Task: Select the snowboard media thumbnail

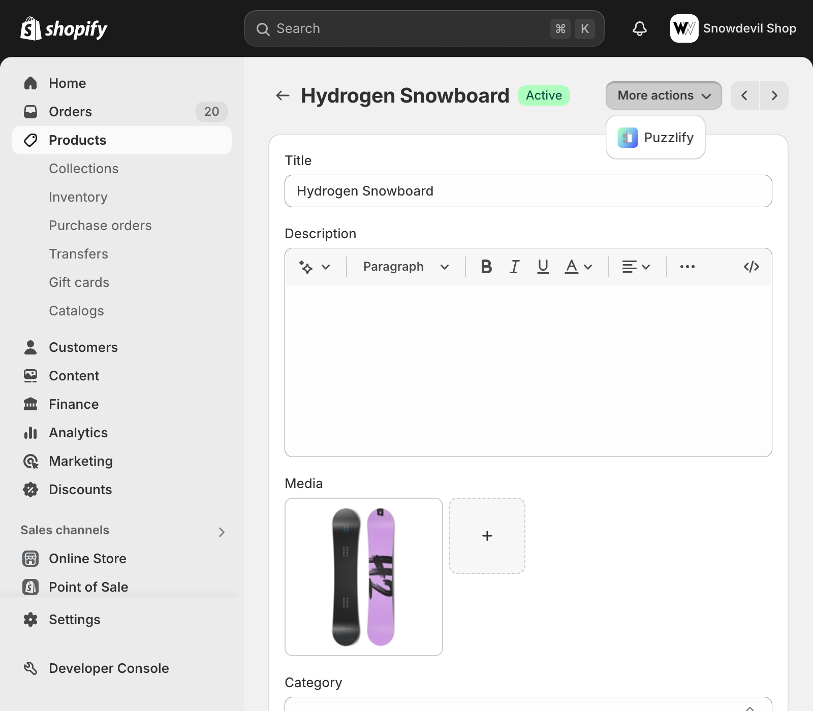Action: [x=363, y=576]
